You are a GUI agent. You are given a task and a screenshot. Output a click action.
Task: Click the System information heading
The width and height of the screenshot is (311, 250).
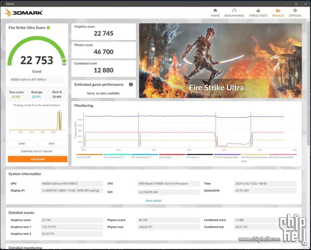point(25,174)
